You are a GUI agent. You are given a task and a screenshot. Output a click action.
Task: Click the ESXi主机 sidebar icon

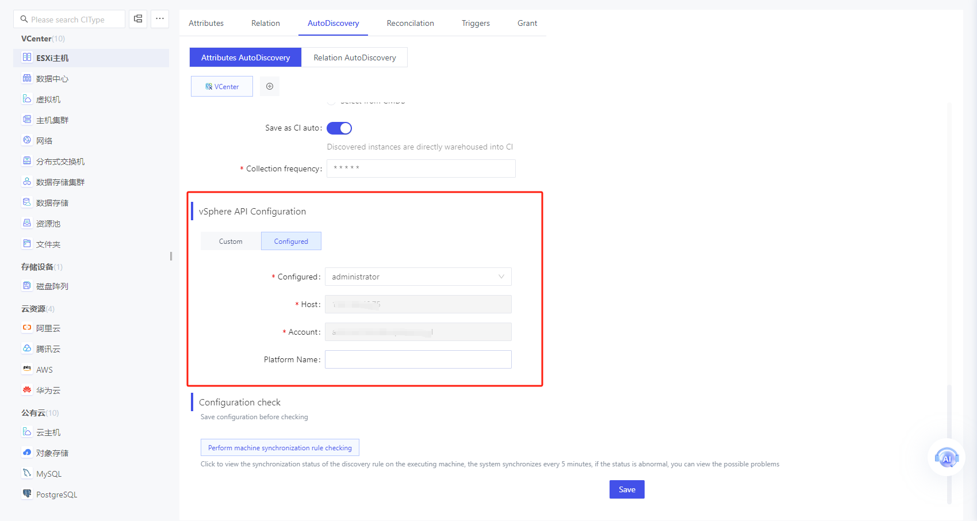pos(27,58)
